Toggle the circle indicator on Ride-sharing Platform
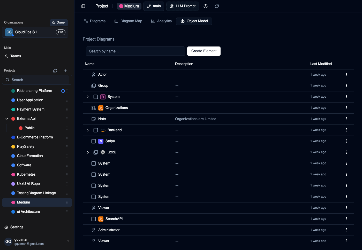The image size is (362, 250). (x=63, y=91)
